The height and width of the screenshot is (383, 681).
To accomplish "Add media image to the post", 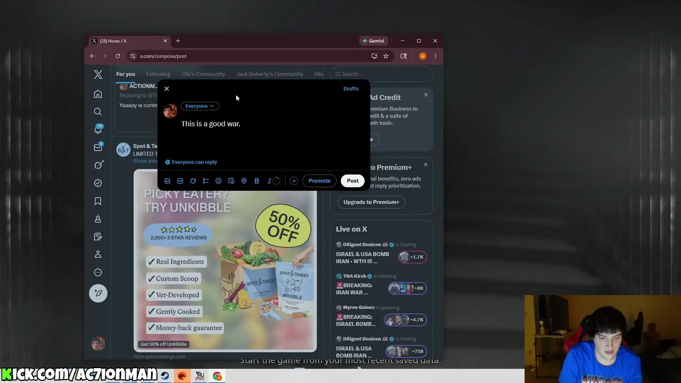I will 167,181.
